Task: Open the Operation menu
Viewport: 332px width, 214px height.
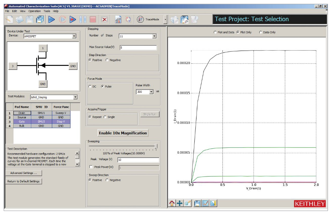Action: [x=34, y=11]
